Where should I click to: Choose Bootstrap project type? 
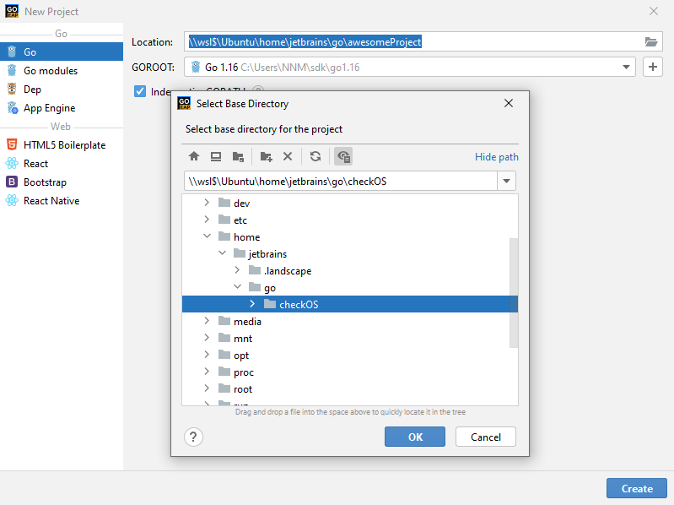pyautogui.click(x=62, y=182)
